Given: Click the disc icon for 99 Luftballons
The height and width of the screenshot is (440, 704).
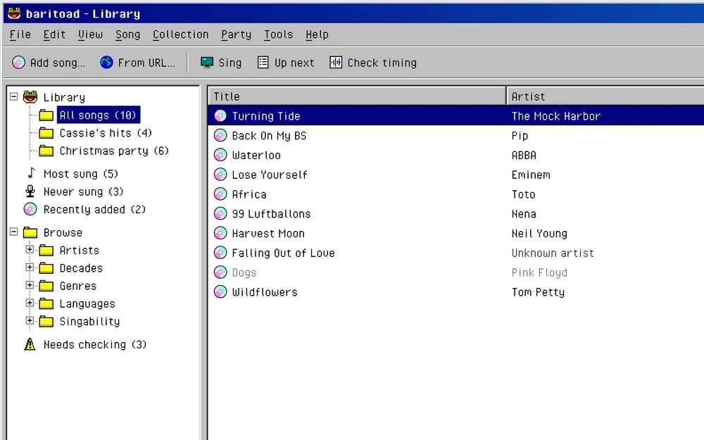Looking at the screenshot, I should pos(220,213).
